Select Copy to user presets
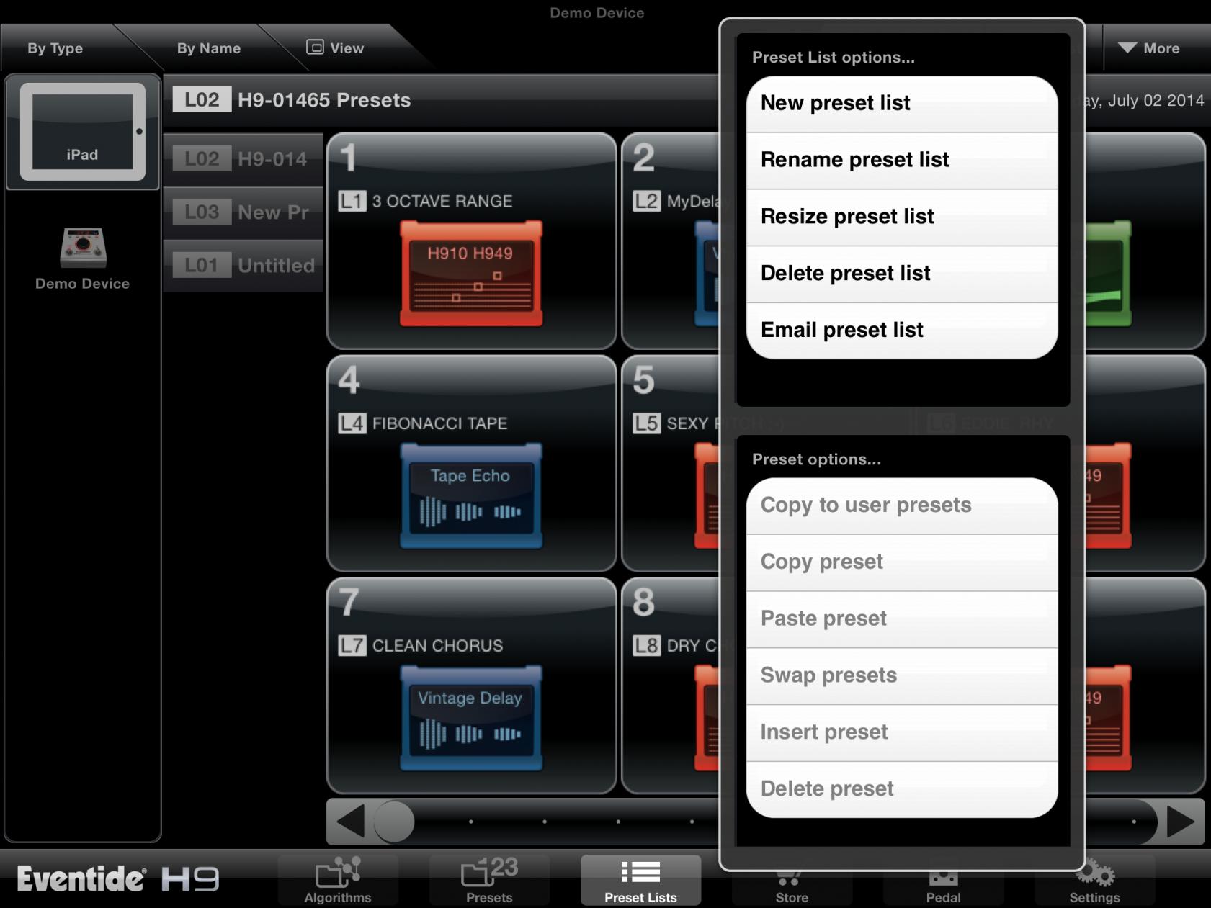The width and height of the screenshot is (1211, 908). tap(902, 505)
